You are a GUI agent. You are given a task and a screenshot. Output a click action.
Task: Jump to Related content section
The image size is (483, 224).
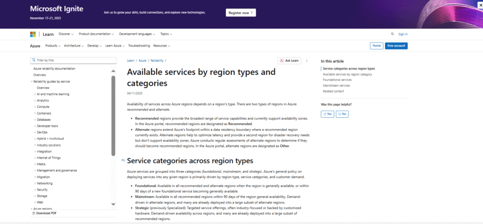[333, 91]
